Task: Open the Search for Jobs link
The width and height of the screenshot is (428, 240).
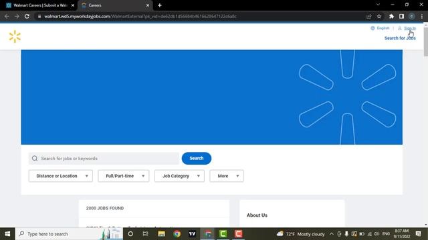Action: (400, 38)
